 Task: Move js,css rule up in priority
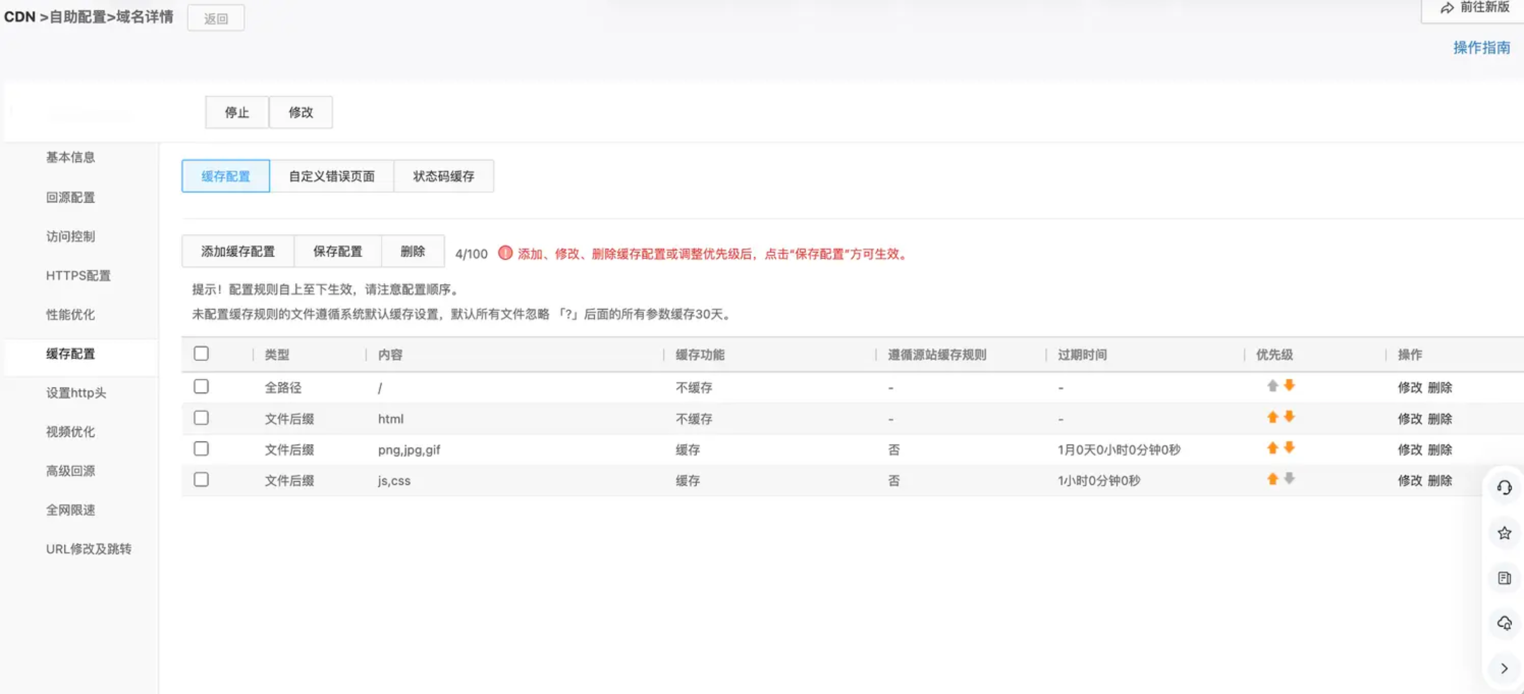[x=1272, y=479]
